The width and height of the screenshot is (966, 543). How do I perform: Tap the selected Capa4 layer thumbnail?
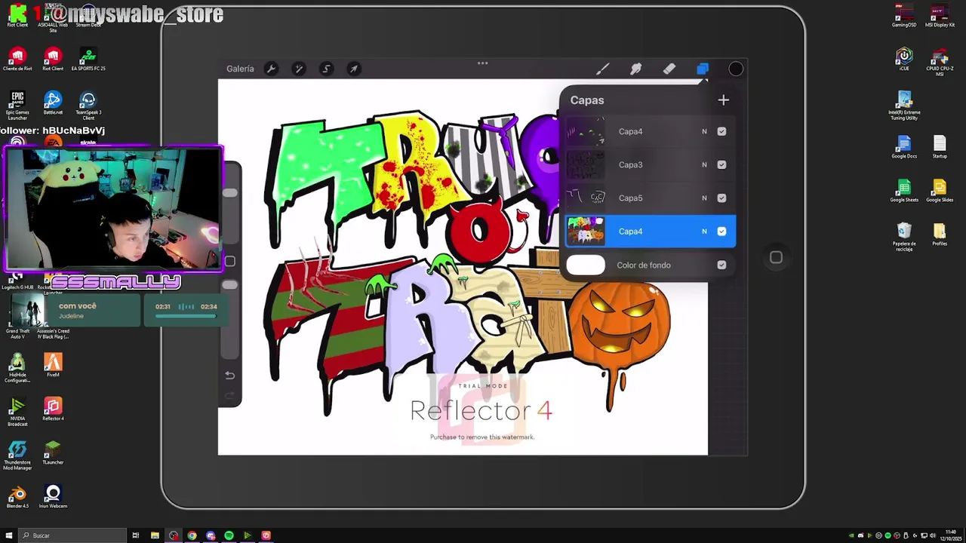(586, 232)
